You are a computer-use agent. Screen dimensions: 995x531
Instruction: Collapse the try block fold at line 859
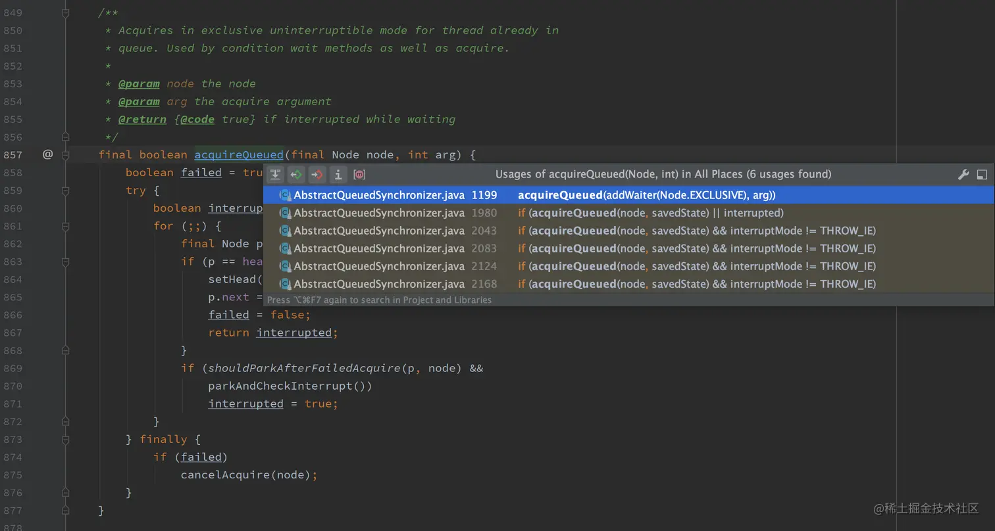65,190
